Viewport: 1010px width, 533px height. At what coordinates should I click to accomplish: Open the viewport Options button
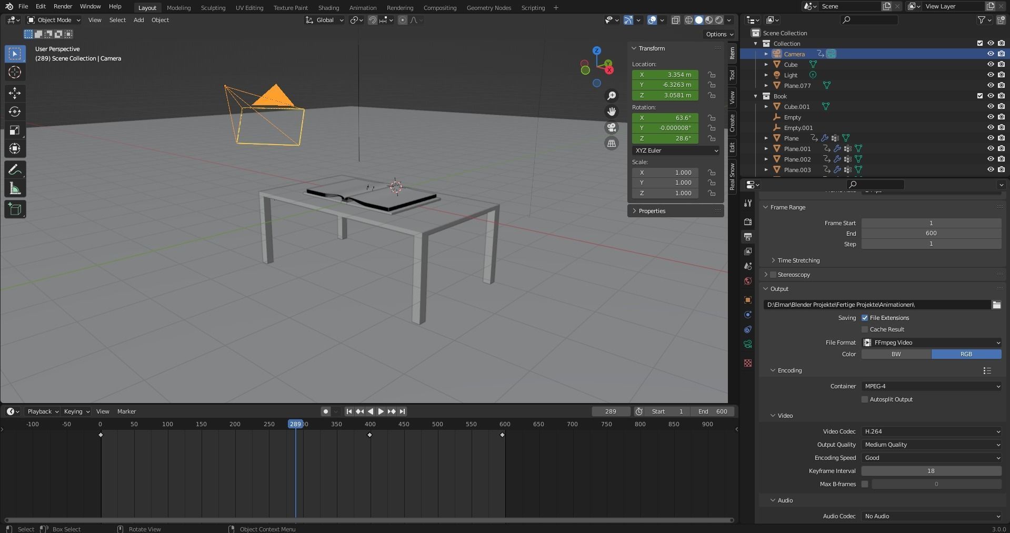pyautogui.click(x=719, y=34)
